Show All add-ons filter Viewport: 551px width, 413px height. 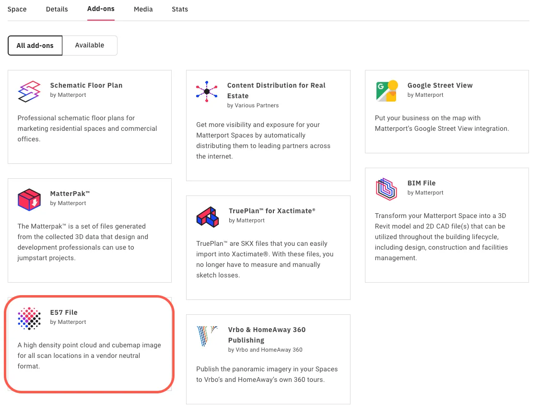click(35, 46)
